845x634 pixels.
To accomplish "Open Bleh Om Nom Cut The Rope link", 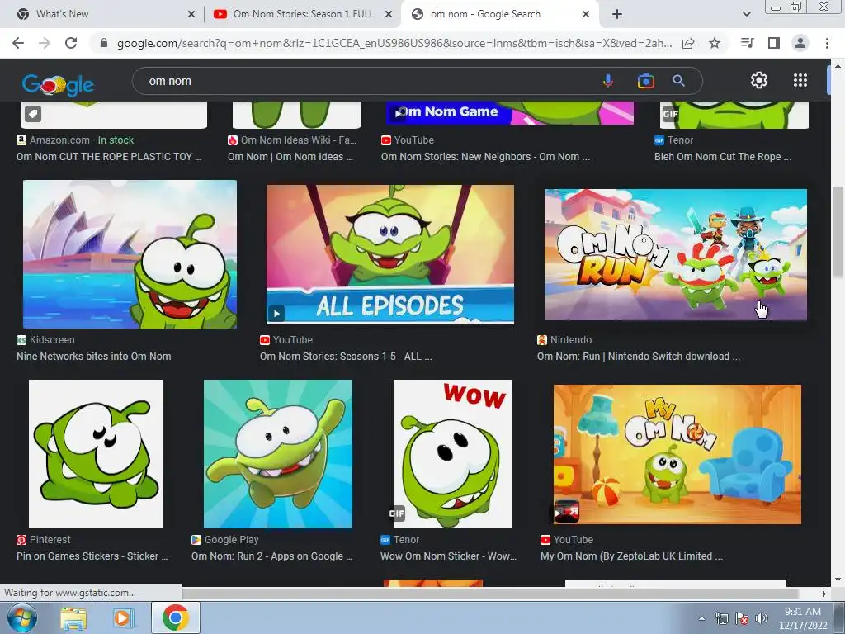I will pyautogui.click(x=723, y=157).
